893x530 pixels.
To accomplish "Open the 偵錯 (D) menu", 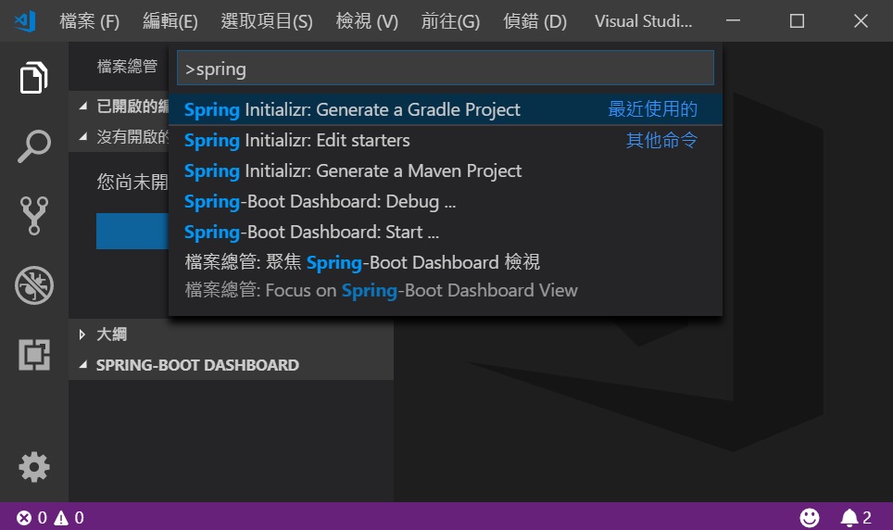I will (535, 21).
